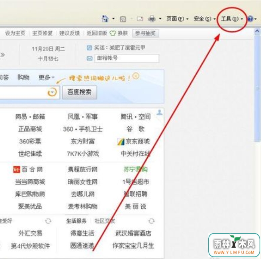Open the 外汇交易 link
The image size is (262, 259).
pos(30,233)
